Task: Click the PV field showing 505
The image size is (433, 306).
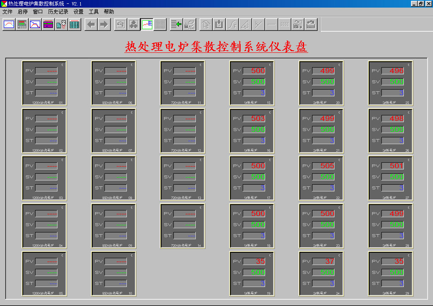Action: coord(323,166)
